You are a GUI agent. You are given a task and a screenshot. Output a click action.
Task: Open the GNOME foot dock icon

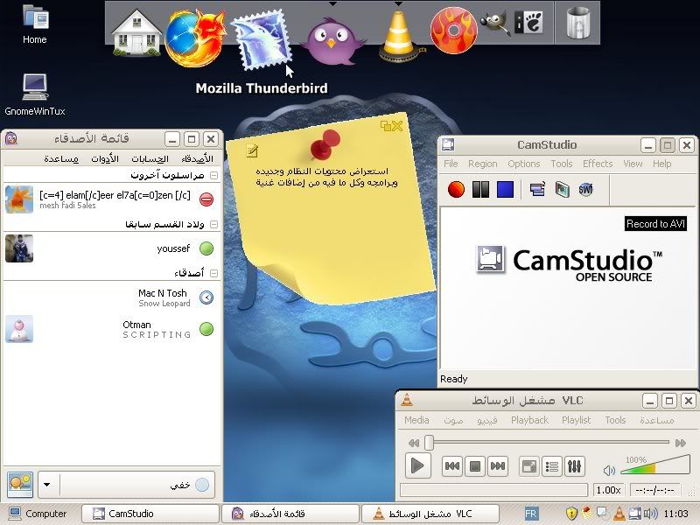529,23
